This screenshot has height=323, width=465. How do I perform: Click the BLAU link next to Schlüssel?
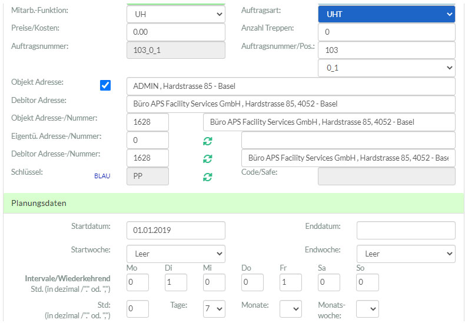[102, 176]
